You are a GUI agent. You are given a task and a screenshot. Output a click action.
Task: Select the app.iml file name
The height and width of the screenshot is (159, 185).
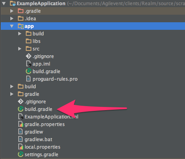tap(41, 64)
